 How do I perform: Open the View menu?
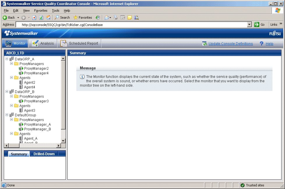coord(26,10)
